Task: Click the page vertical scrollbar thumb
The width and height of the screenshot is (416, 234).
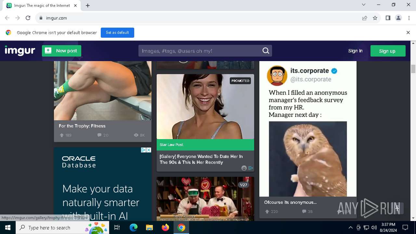Action: (413, 69)
